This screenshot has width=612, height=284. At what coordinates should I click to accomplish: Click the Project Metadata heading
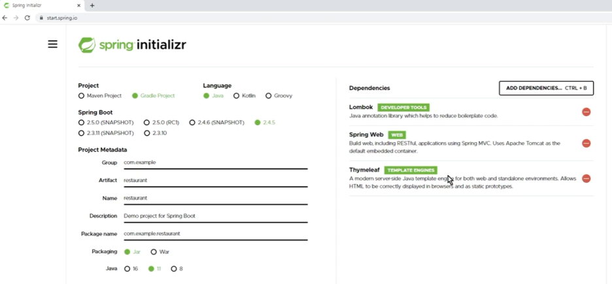click(102, 150)
